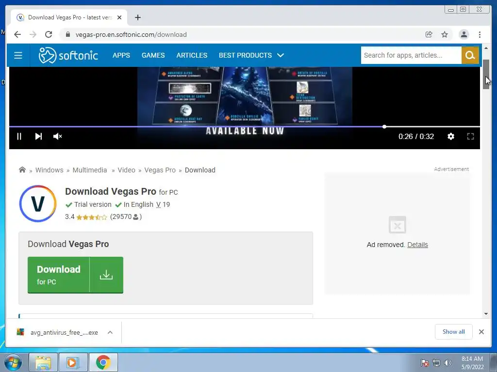Open the APPS menu

pyautogui.click(x=121, y=55)
